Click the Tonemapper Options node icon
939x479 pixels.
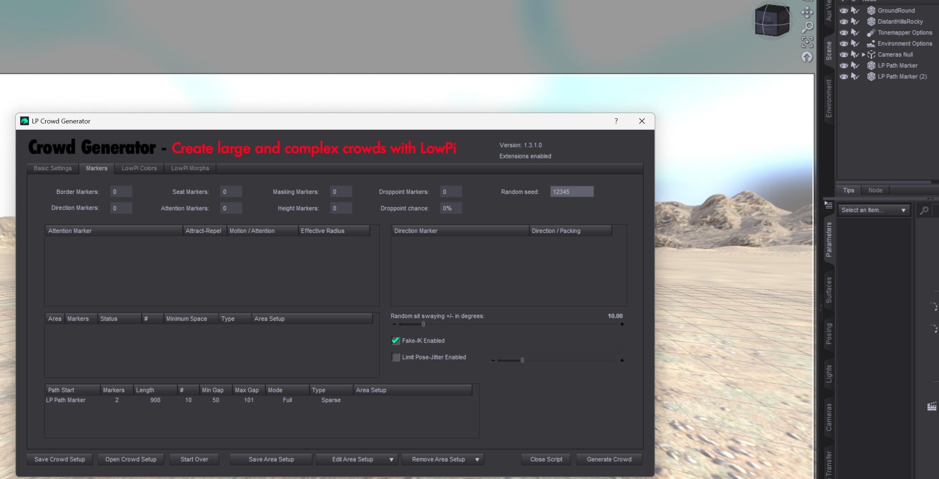871,33
